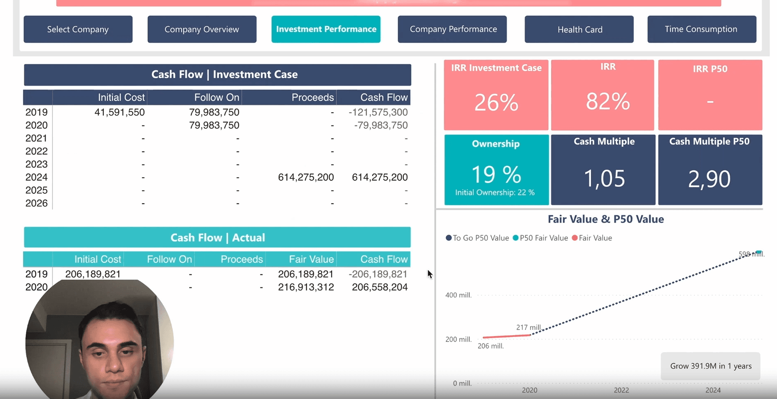777x399 pixels.
Task: Click the IRR Investment Case 26% card
Action: coord(496,95)
